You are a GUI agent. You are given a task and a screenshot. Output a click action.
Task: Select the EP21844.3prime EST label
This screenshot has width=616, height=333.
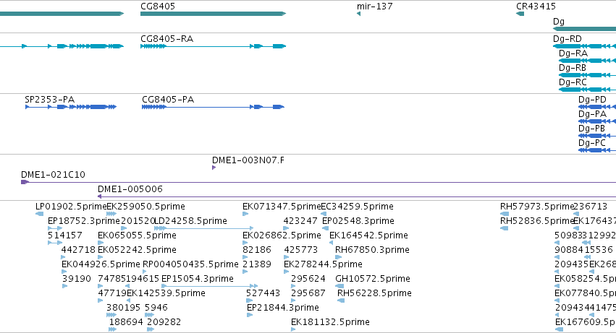click(283, 308)
